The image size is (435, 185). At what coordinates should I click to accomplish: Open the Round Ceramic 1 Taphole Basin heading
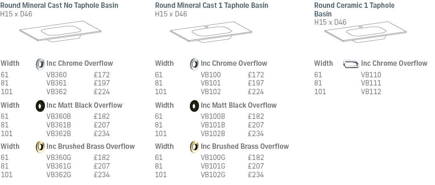pyautogui.click(x=354, y=9)
